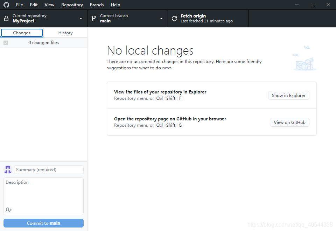Click the repository lock icon

point(6,19)
